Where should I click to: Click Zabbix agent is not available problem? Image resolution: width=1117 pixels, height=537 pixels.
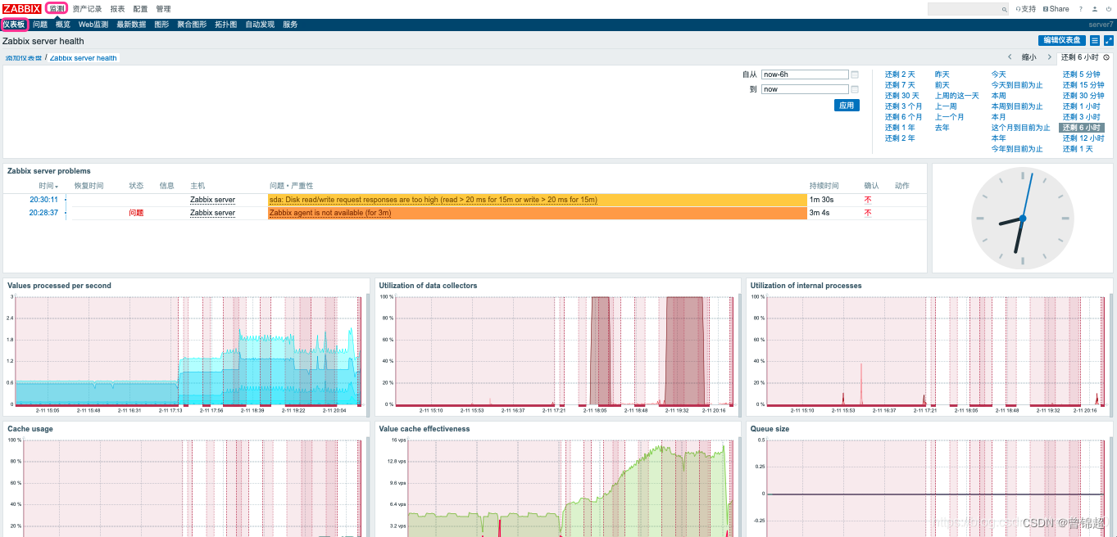tap(330, 213)
